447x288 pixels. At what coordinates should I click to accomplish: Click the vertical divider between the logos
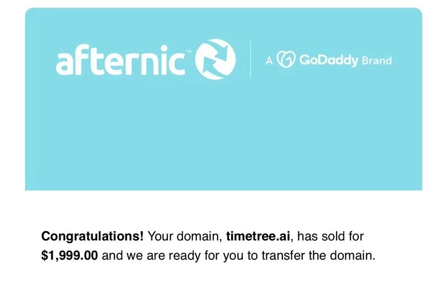[250, 59]
